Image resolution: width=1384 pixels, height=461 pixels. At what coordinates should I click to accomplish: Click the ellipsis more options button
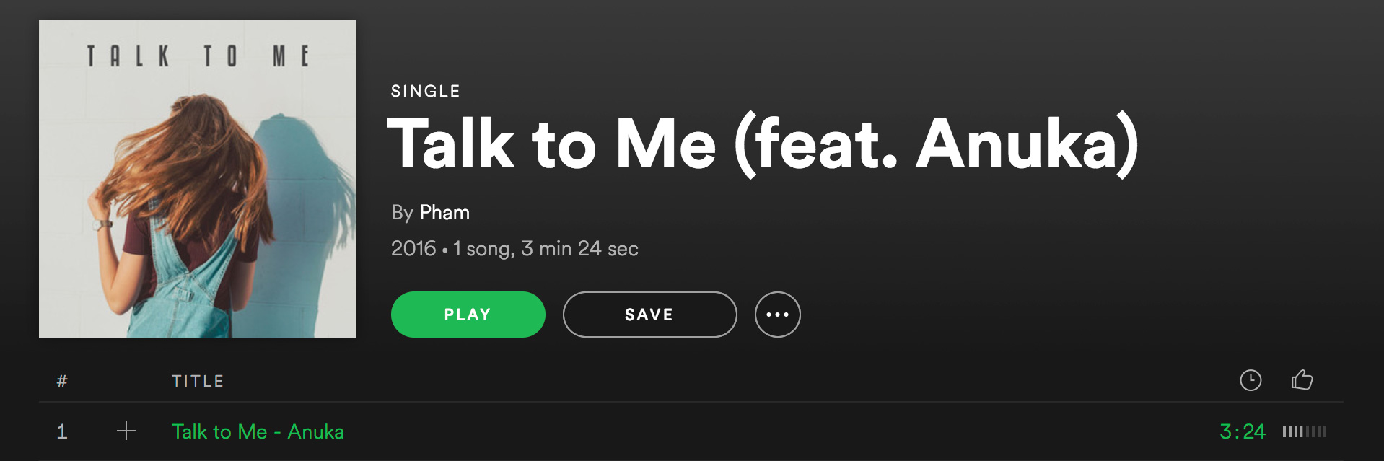click(x=777, y=315)
